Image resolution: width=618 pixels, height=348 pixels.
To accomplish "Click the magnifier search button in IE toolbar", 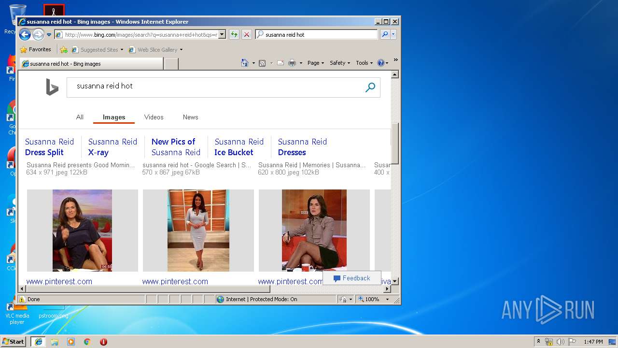I will [x=385, y=34].
